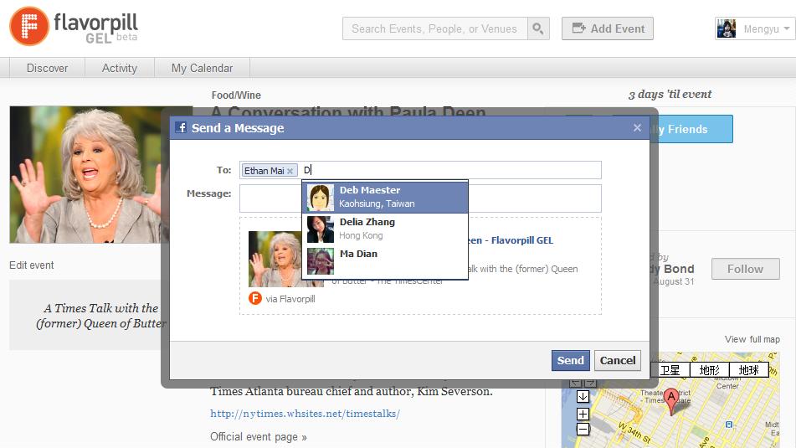
Task: Click the Flavorpill logo icon
Action: click(29, 27)
